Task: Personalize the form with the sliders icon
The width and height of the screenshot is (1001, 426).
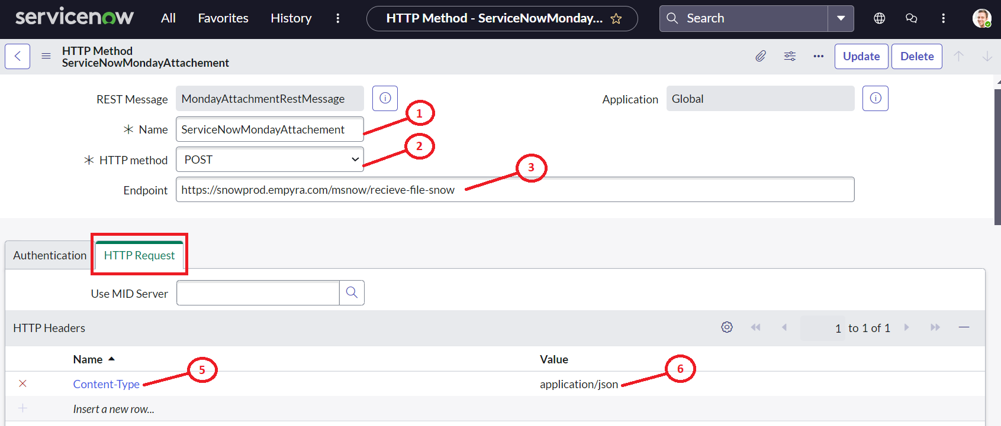Action: 790,56
